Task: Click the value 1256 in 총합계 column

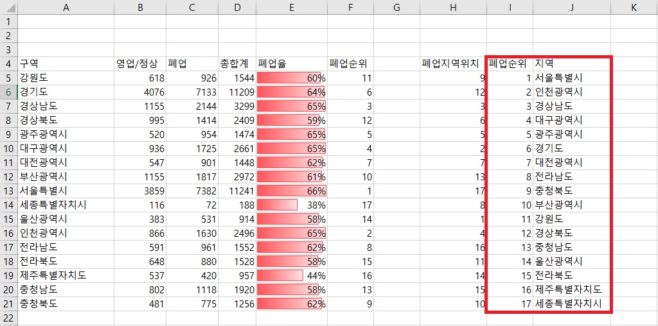Action: [243, 304]
